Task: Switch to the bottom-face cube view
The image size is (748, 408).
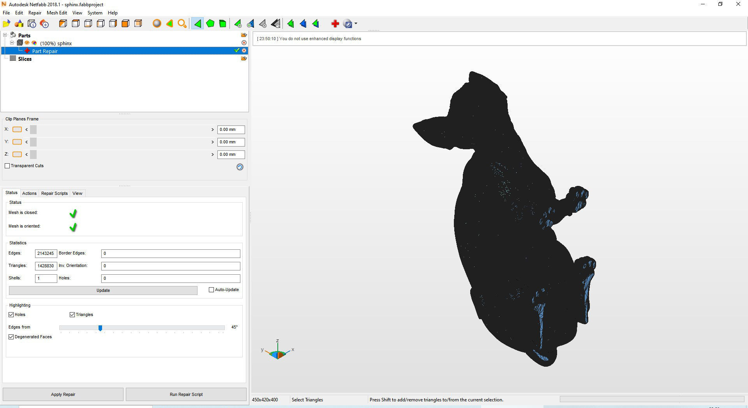Action: pos(88,24)
